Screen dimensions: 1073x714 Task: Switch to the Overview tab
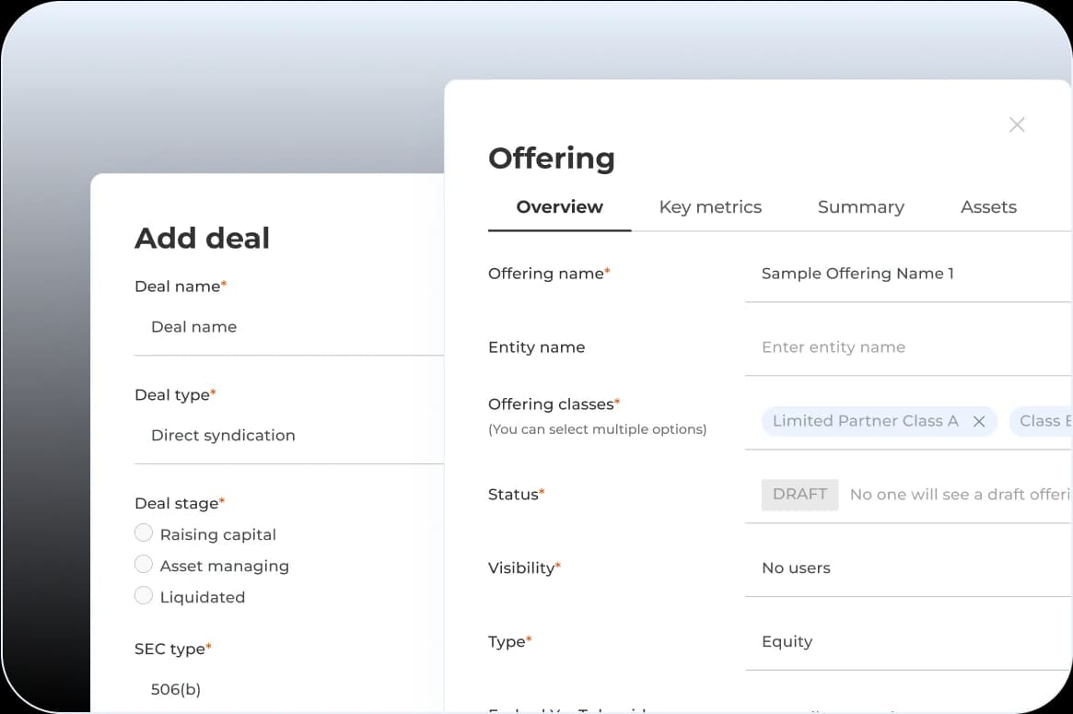(559, 207)
